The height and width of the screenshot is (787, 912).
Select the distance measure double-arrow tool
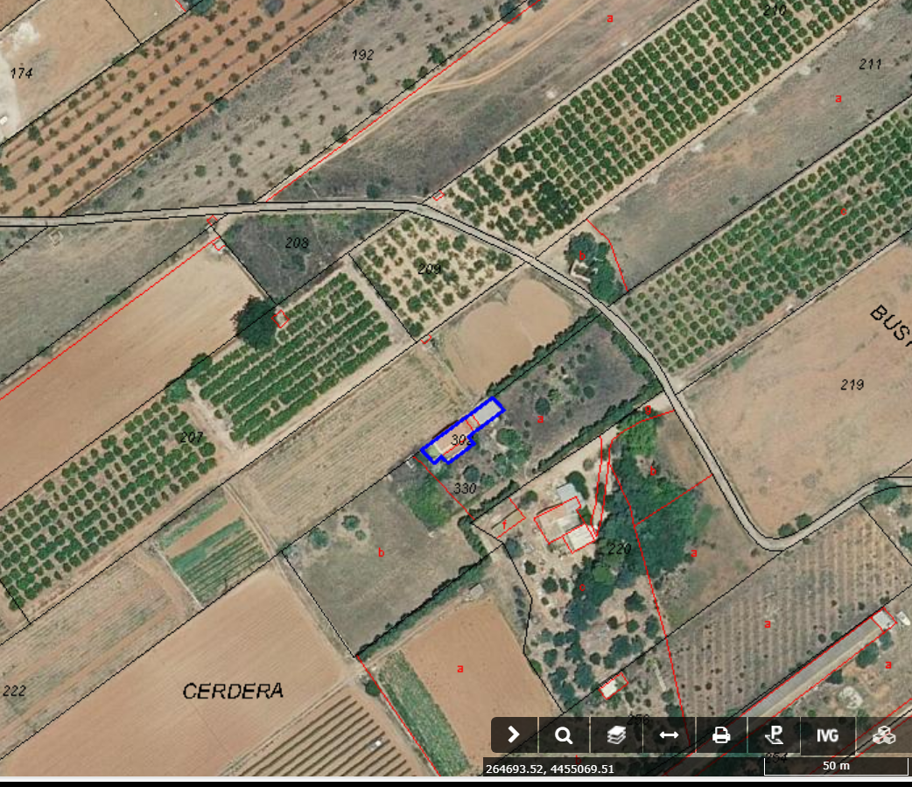(669, 735)
